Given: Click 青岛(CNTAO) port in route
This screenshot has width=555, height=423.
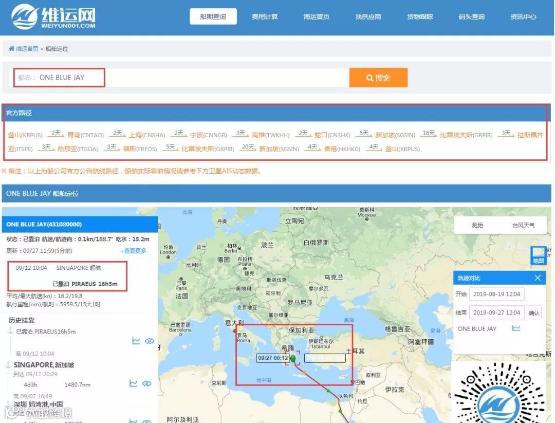Looking at the screenshot, I should [86, 135].
